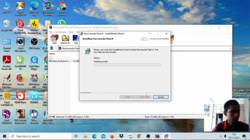Open the WinRAR Commands menu

(x=60, y=32)
